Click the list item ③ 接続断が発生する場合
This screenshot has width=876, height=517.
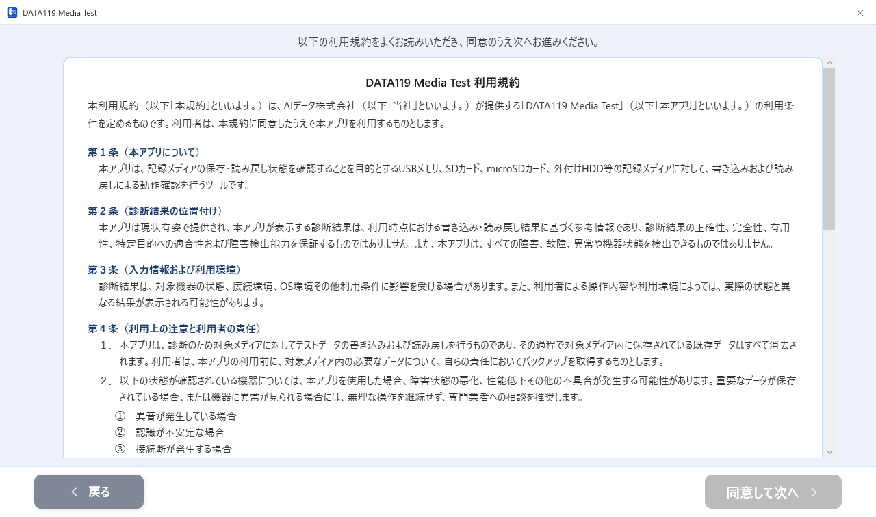(x=173, y=449)
